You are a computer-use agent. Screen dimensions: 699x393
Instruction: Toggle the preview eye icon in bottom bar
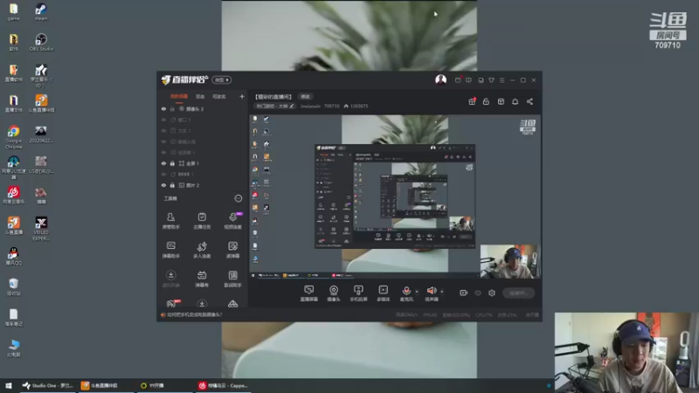click(x=478, y=293)
